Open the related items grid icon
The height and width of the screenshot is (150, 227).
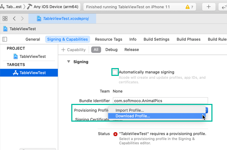(5, 18)
